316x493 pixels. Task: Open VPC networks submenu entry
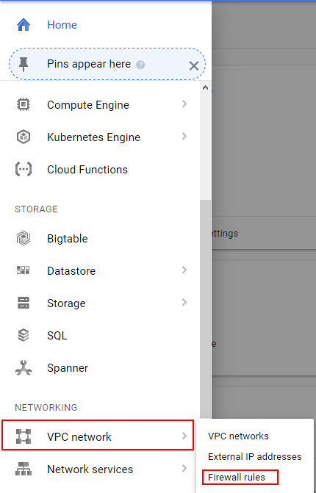[x=238, y=436]
